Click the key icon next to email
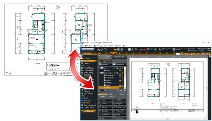 (182, 53)
